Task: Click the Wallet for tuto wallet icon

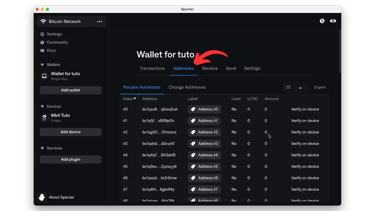Action: [44, 76]
